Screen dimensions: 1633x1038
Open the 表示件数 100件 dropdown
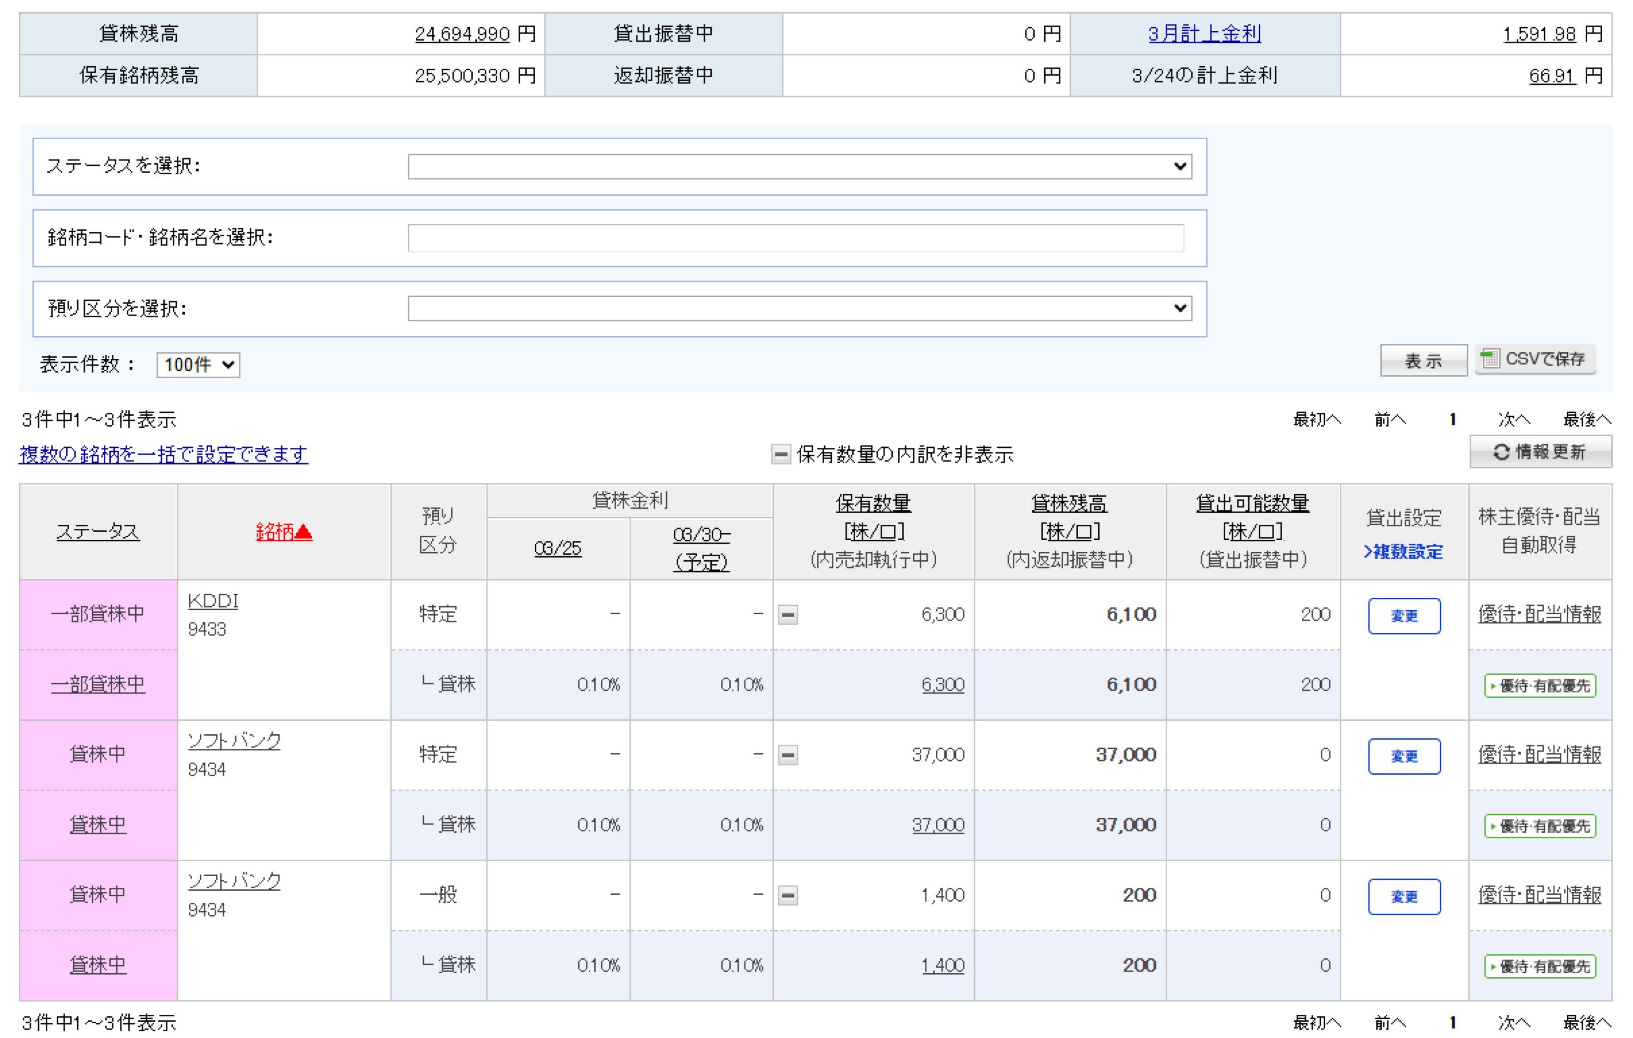pyautogui.click(x=198, y=365)
